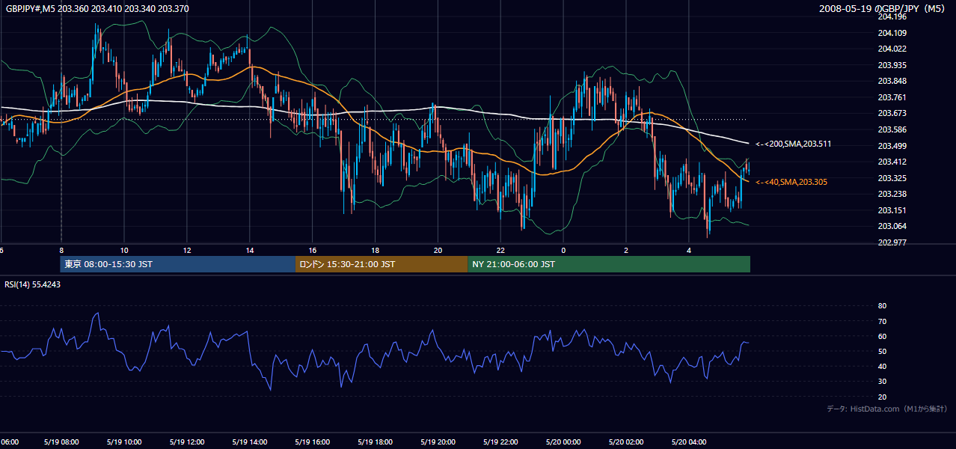
Task: Click RSI scale value 40
Action: click(882, 366)
